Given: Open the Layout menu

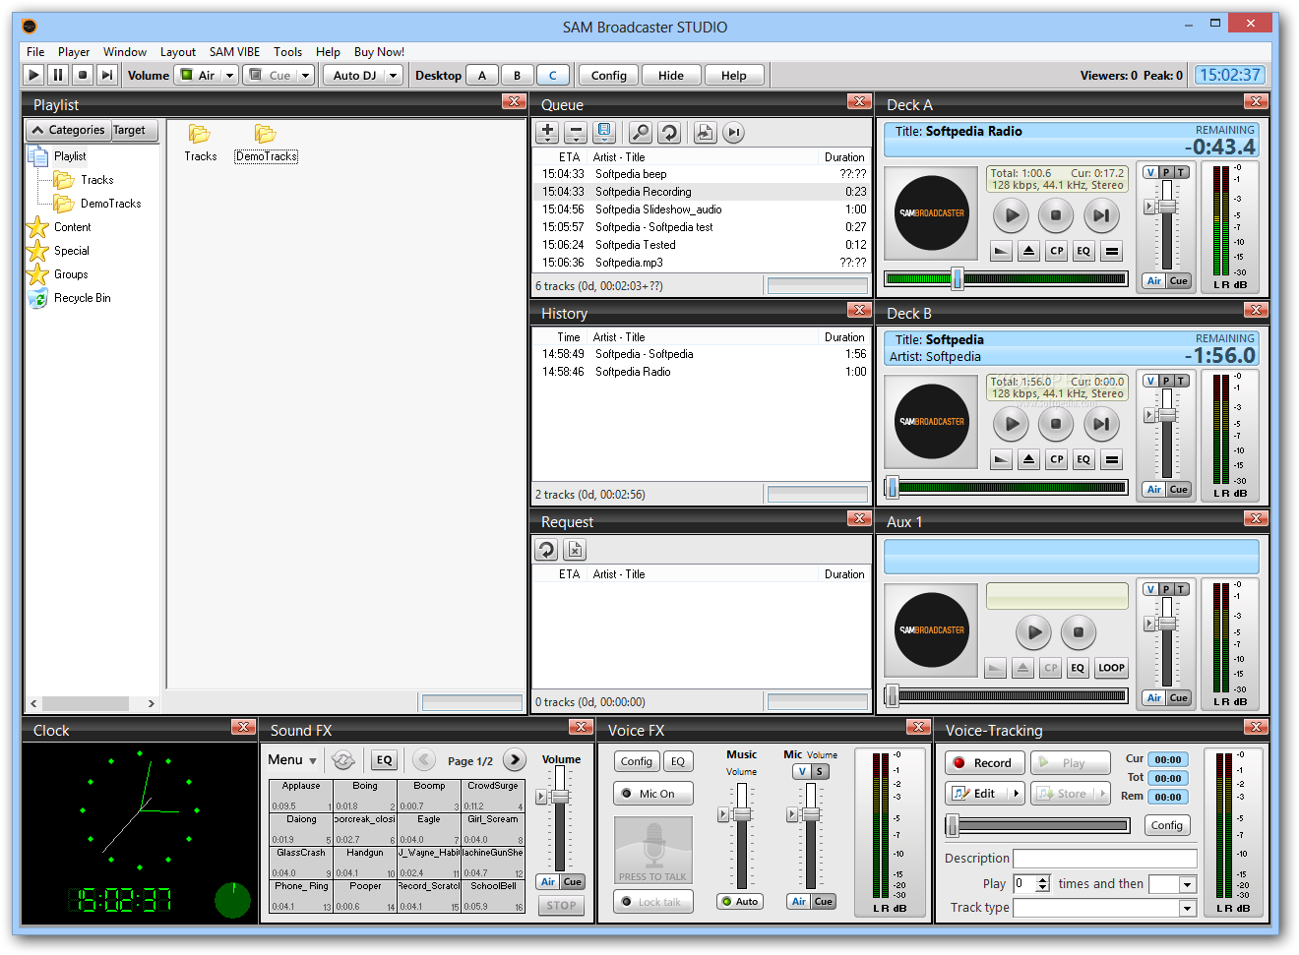Looking at the screenshot, I should click(178, 52).
